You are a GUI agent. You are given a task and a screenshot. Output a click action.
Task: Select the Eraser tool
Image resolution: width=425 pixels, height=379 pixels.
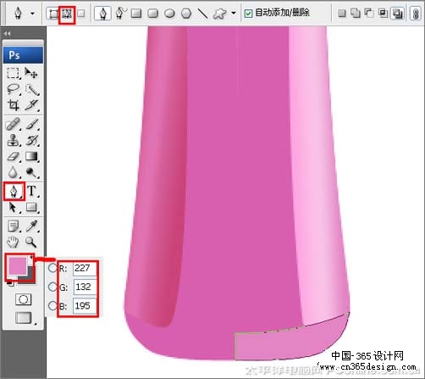tap(13, 156)
